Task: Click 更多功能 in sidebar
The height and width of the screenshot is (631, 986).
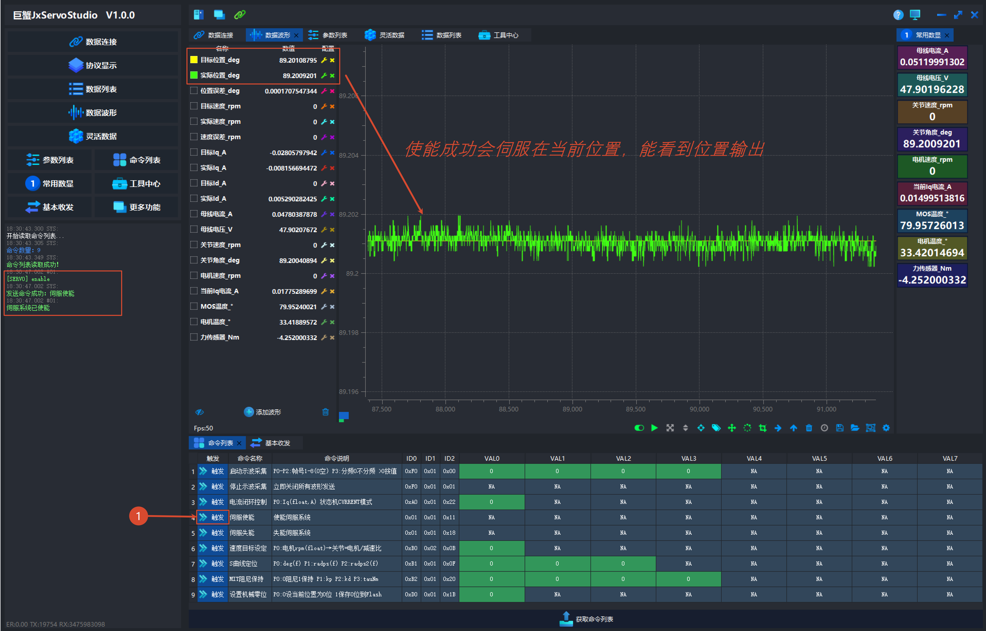Action: pyautogui.click(x=137, y=207)
